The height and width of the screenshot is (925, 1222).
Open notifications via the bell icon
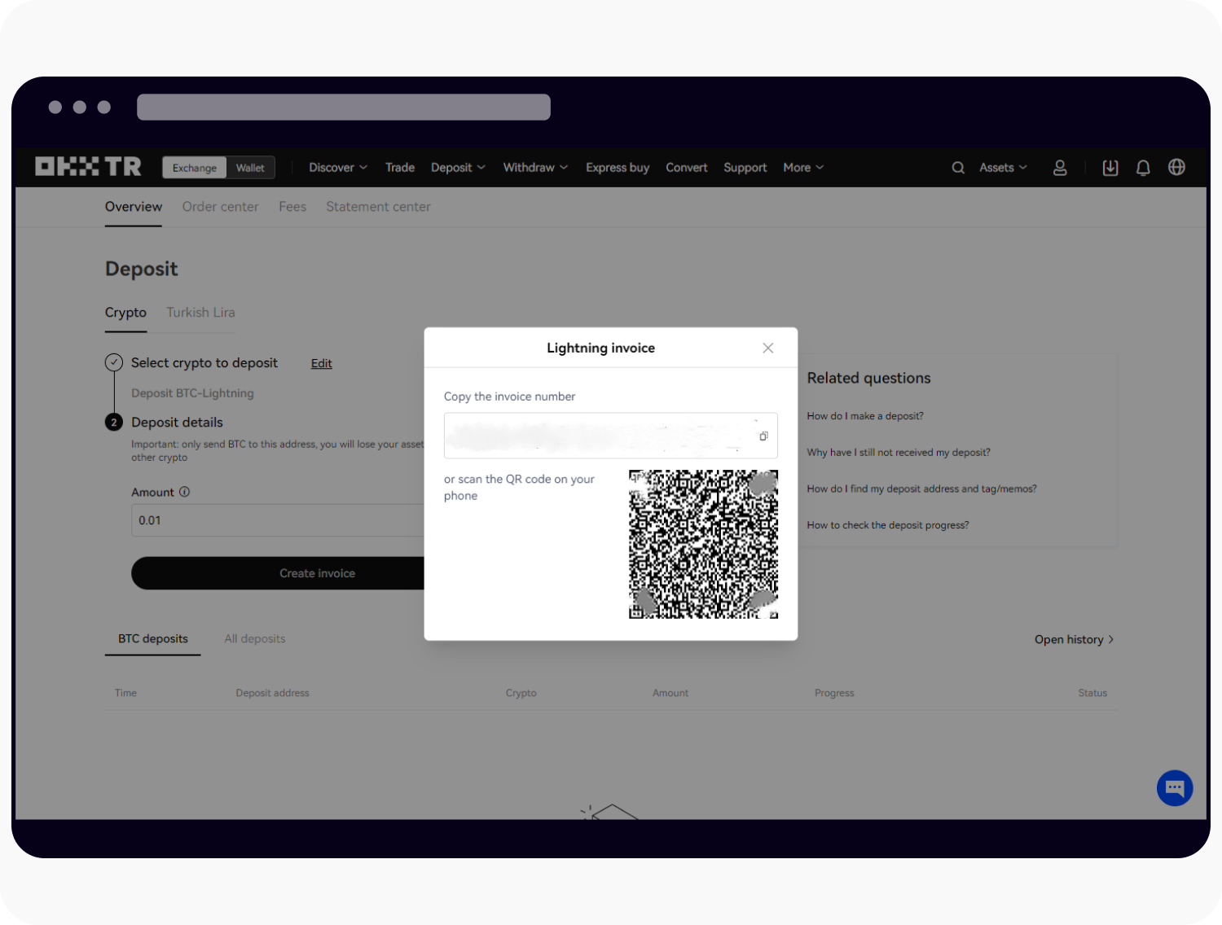click(1143, 167)
